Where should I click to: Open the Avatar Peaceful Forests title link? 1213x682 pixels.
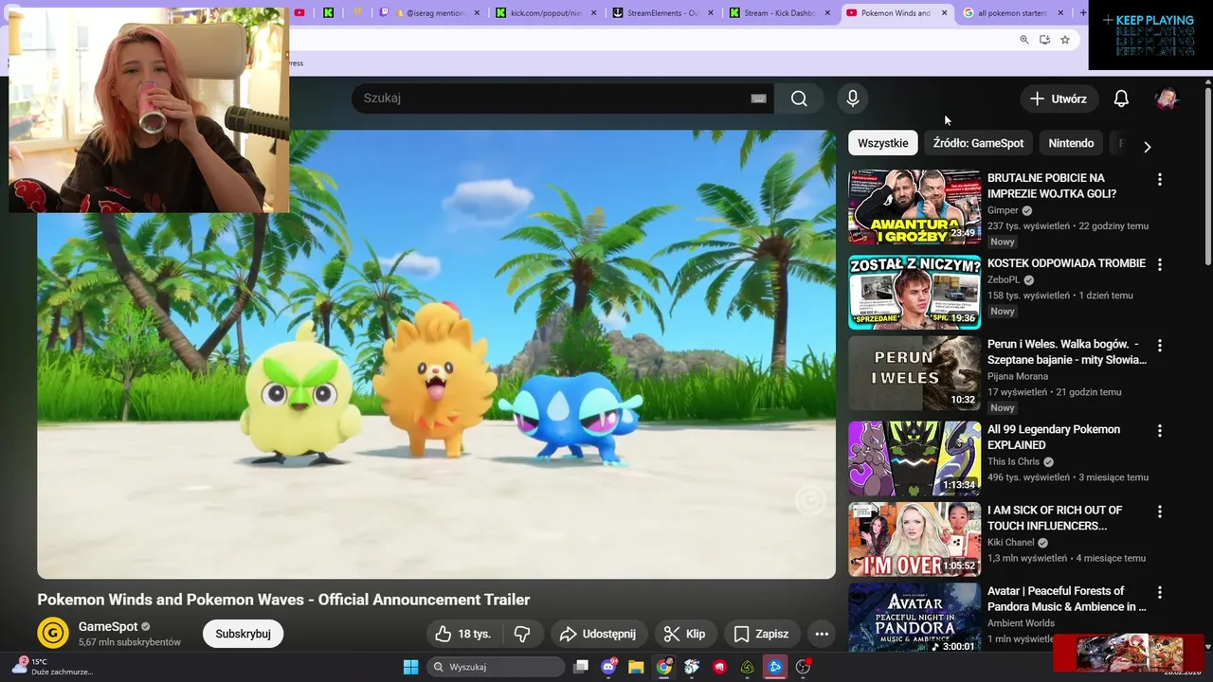[1066, 599]
